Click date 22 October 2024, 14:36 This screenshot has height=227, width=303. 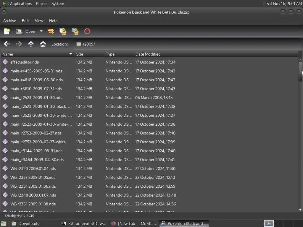[x=155, y=204]
